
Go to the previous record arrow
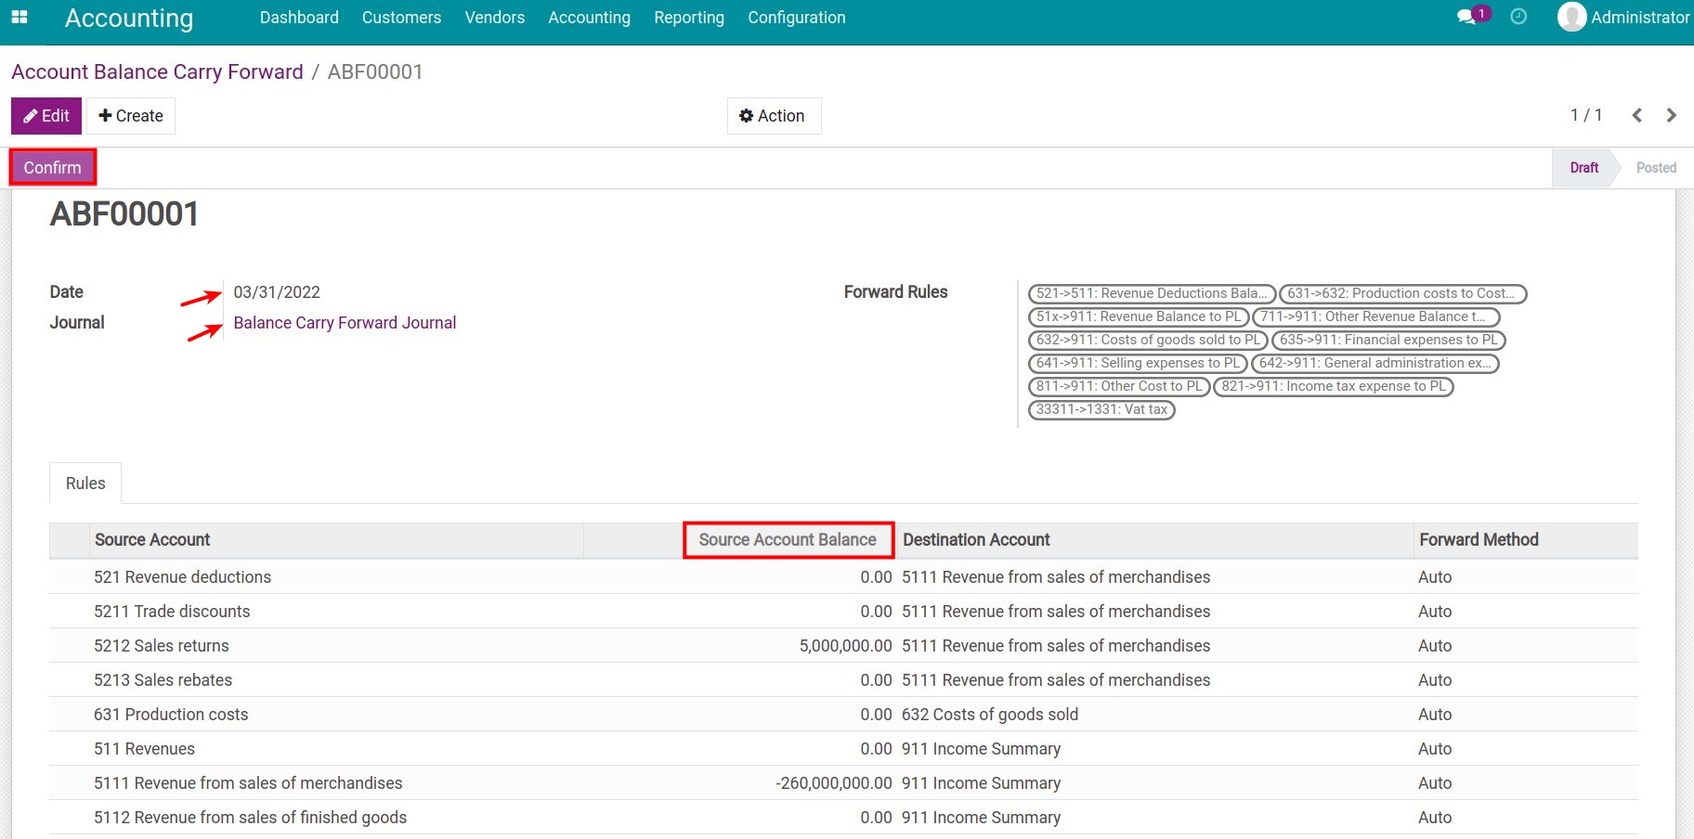coord(1637,115)
